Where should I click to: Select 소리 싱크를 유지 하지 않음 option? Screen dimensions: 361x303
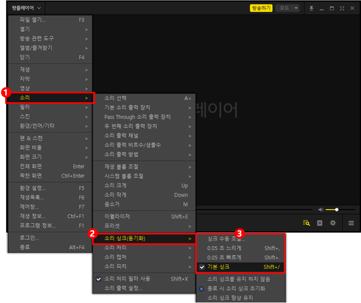pyautogui.click(x=241, y=279)
